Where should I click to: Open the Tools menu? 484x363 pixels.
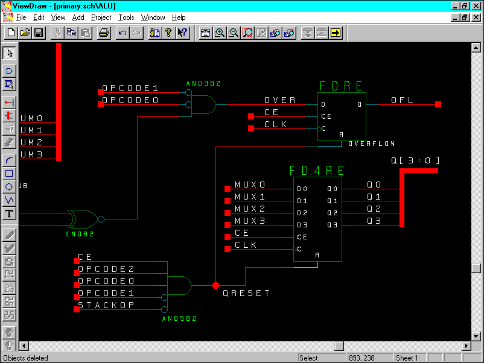pyautogui.click(x=126, y=17)
